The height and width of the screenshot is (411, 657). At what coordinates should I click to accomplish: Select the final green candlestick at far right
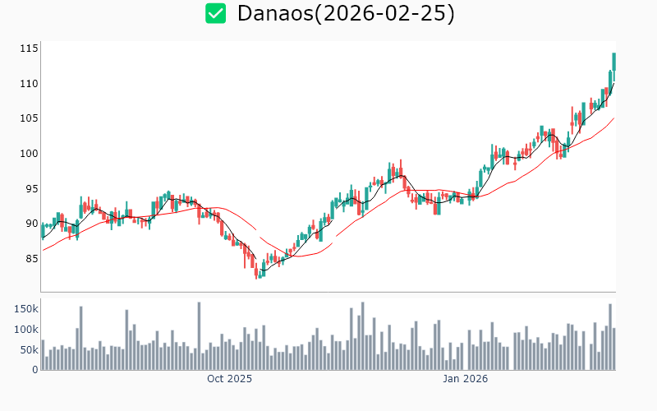[x=613, y=62]
